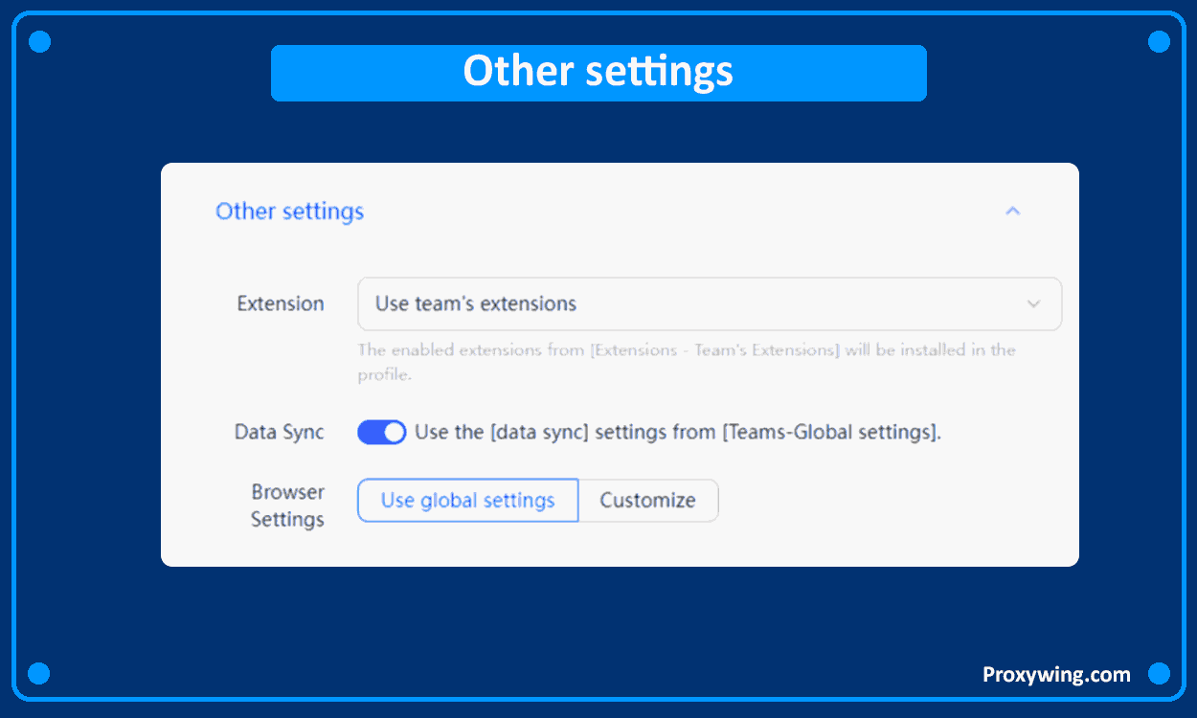This screenshot has height=718, width=1197.
Task: Click the top-left corner dot icon
Action: (x=39, y=42)
